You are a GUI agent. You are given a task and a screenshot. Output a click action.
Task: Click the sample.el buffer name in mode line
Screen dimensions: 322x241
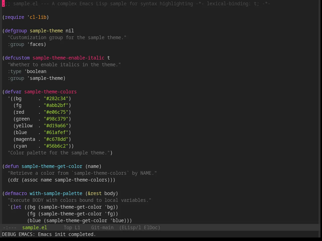[x=34, y=227]
